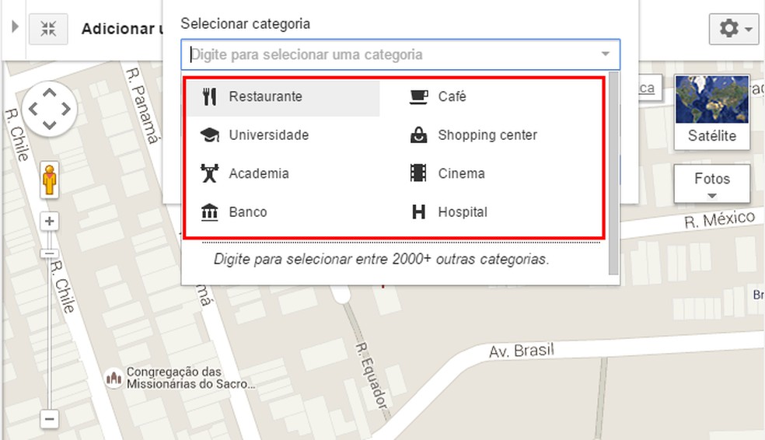765x440 pixels.
Task: Click the Café cup icon
Action: [418, 97]
